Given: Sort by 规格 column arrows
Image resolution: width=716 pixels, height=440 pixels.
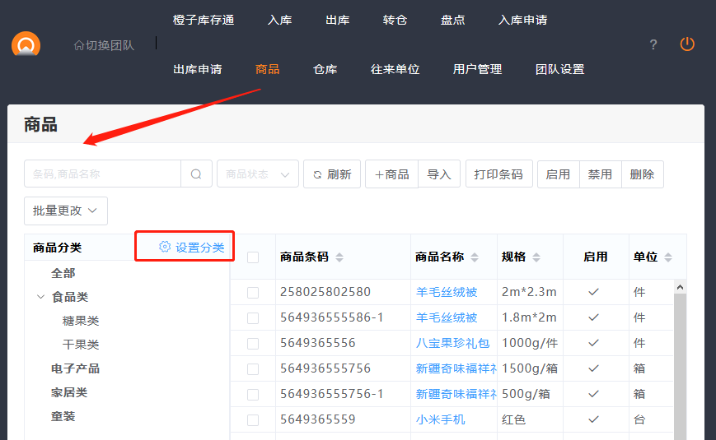Looking at the screenshot, I should (x=536, y=257).
